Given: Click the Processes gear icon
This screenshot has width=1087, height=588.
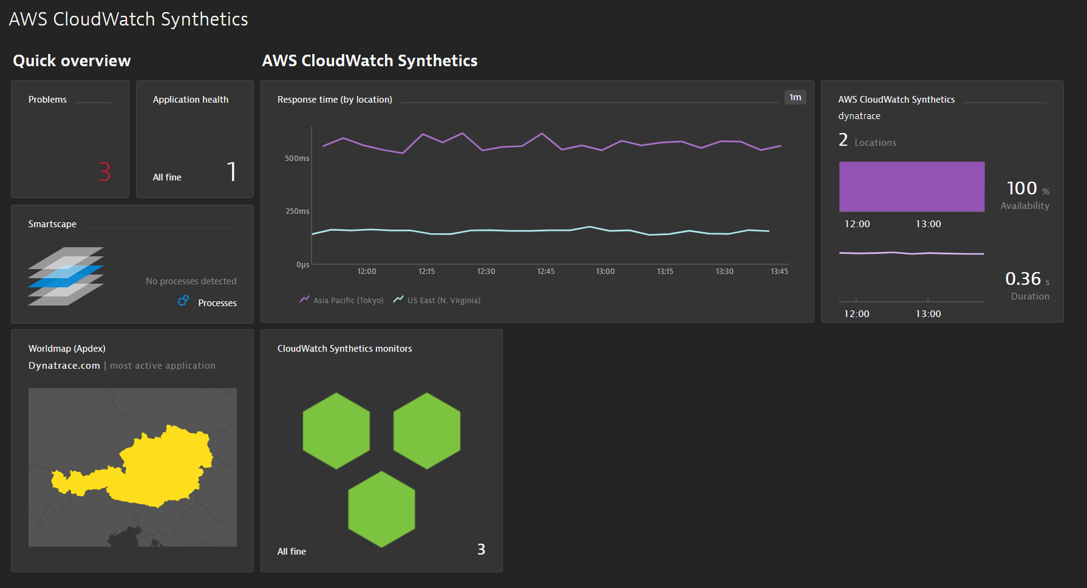Looking at the screenshot, I should click(183, 301).
